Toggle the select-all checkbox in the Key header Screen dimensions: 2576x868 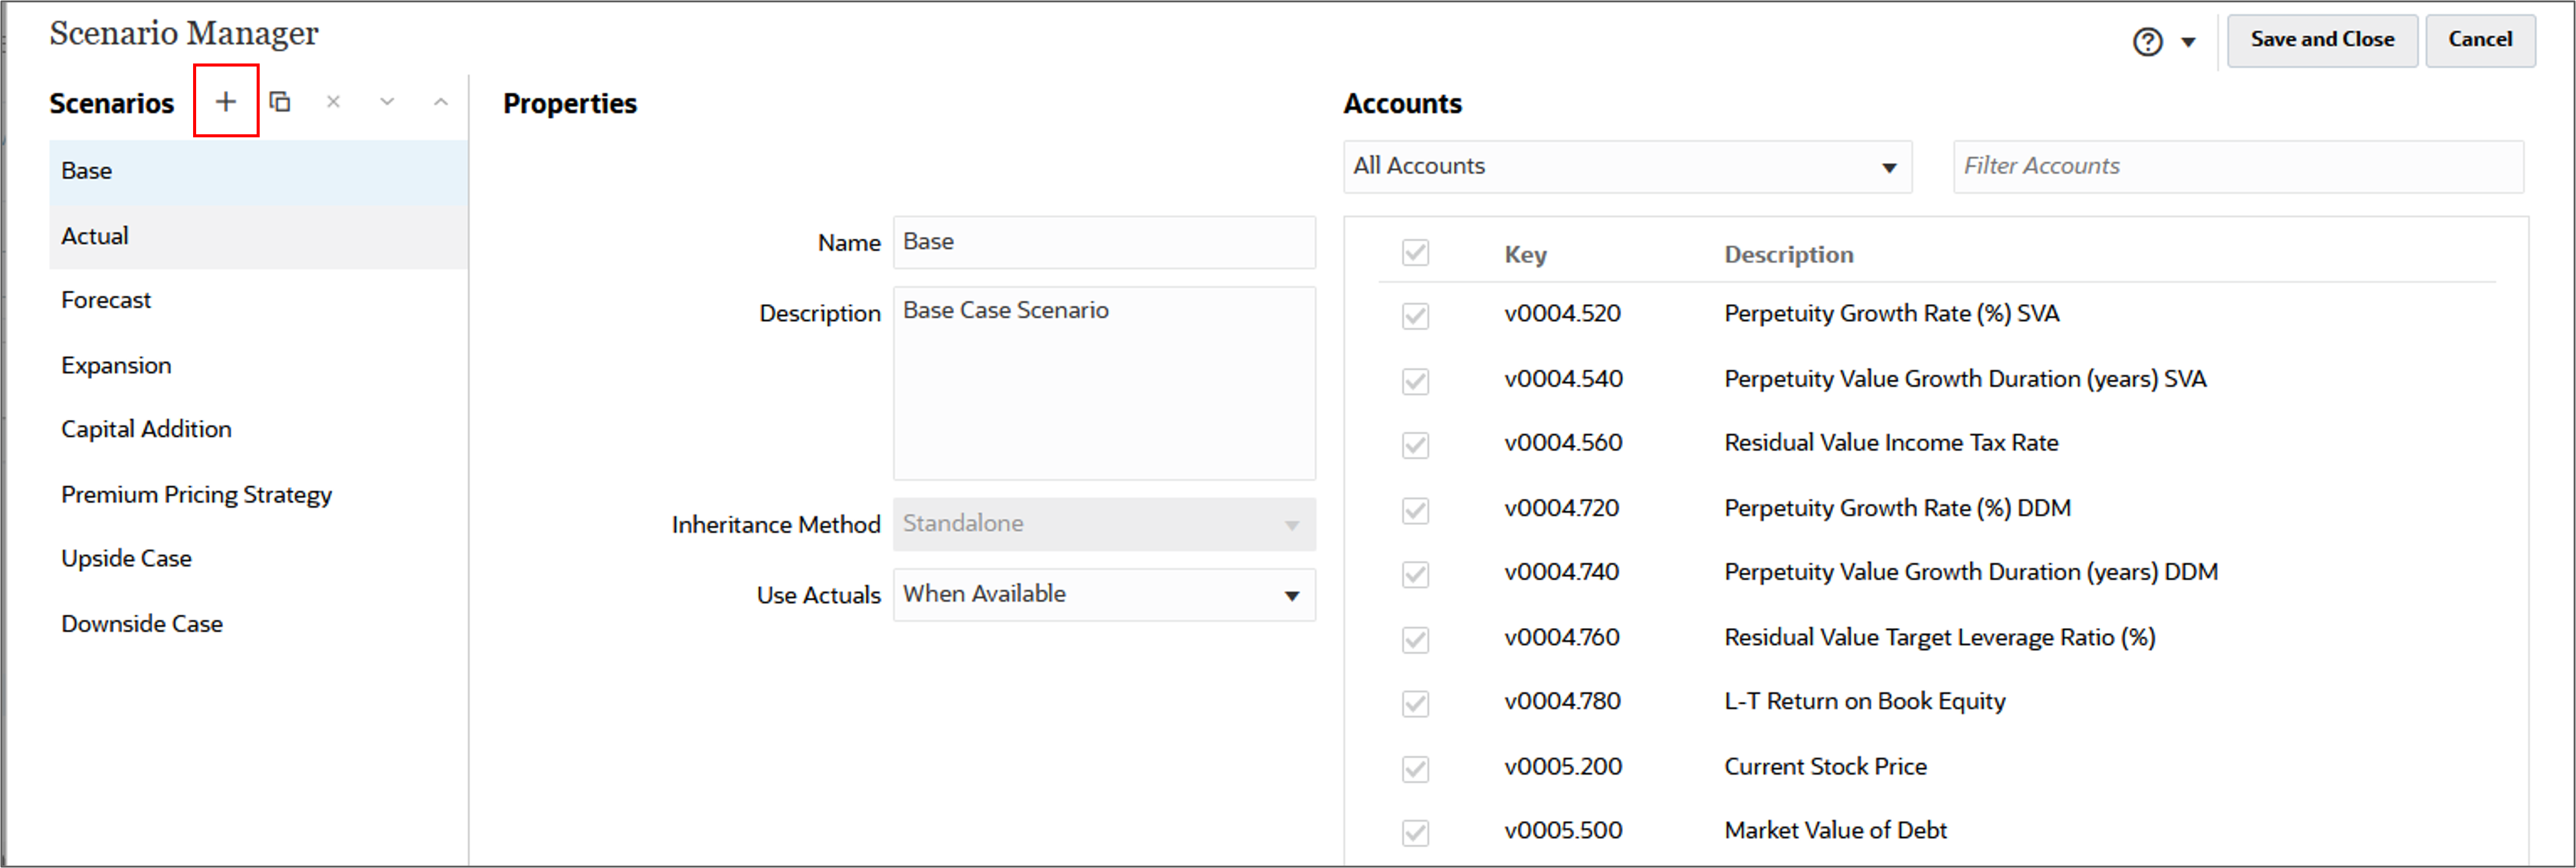(1415, 254)
